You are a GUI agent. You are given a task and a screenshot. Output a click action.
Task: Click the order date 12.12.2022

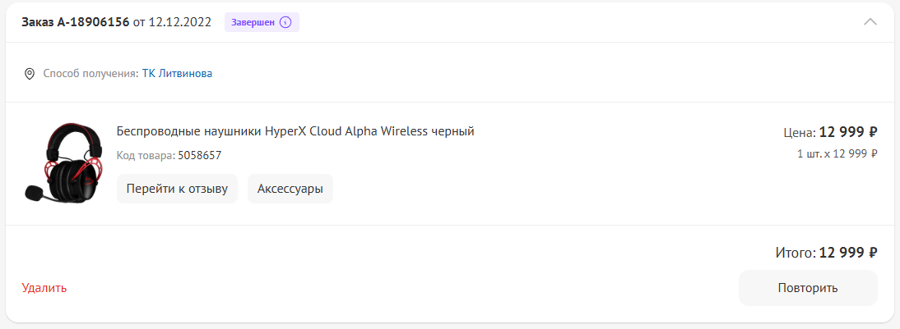pyautogui.click(x=181, y=22)
